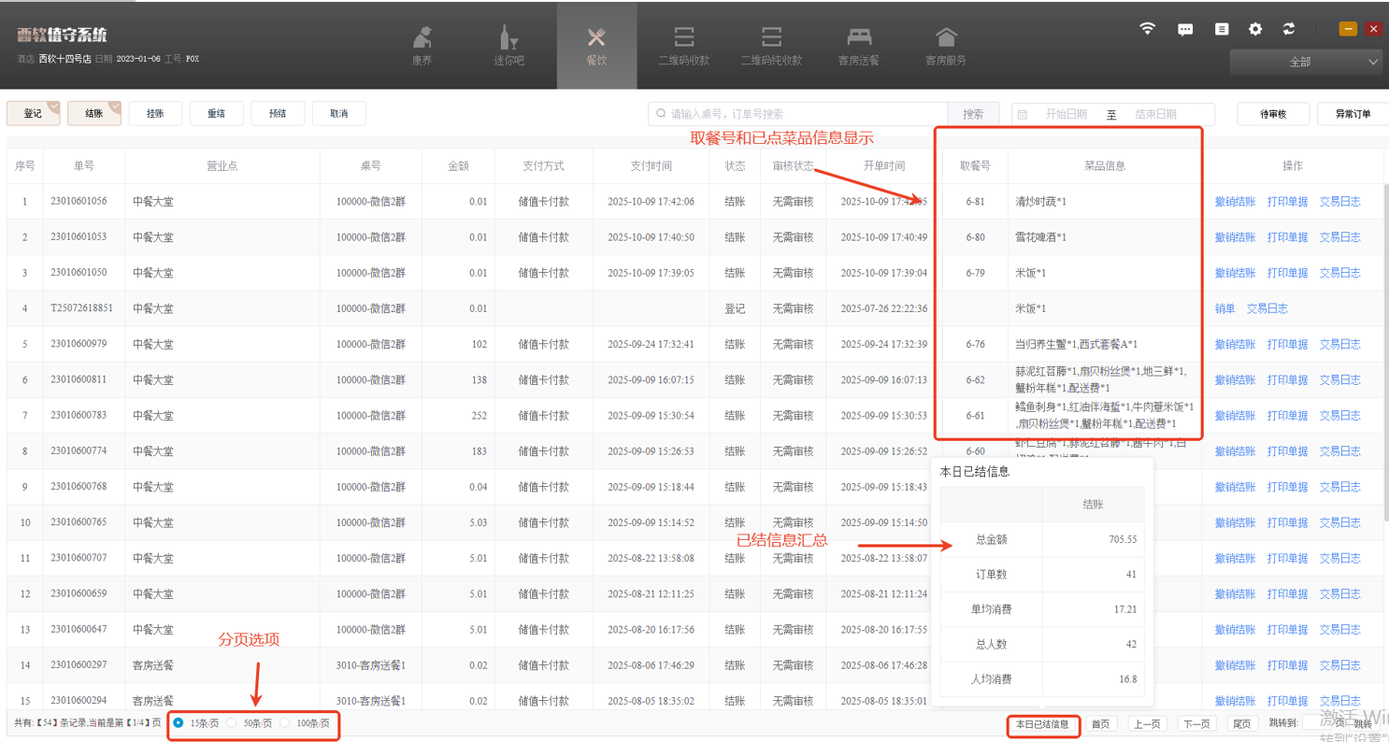
Task: Open the settings gear icon
Action: (x=1255, y=29)
